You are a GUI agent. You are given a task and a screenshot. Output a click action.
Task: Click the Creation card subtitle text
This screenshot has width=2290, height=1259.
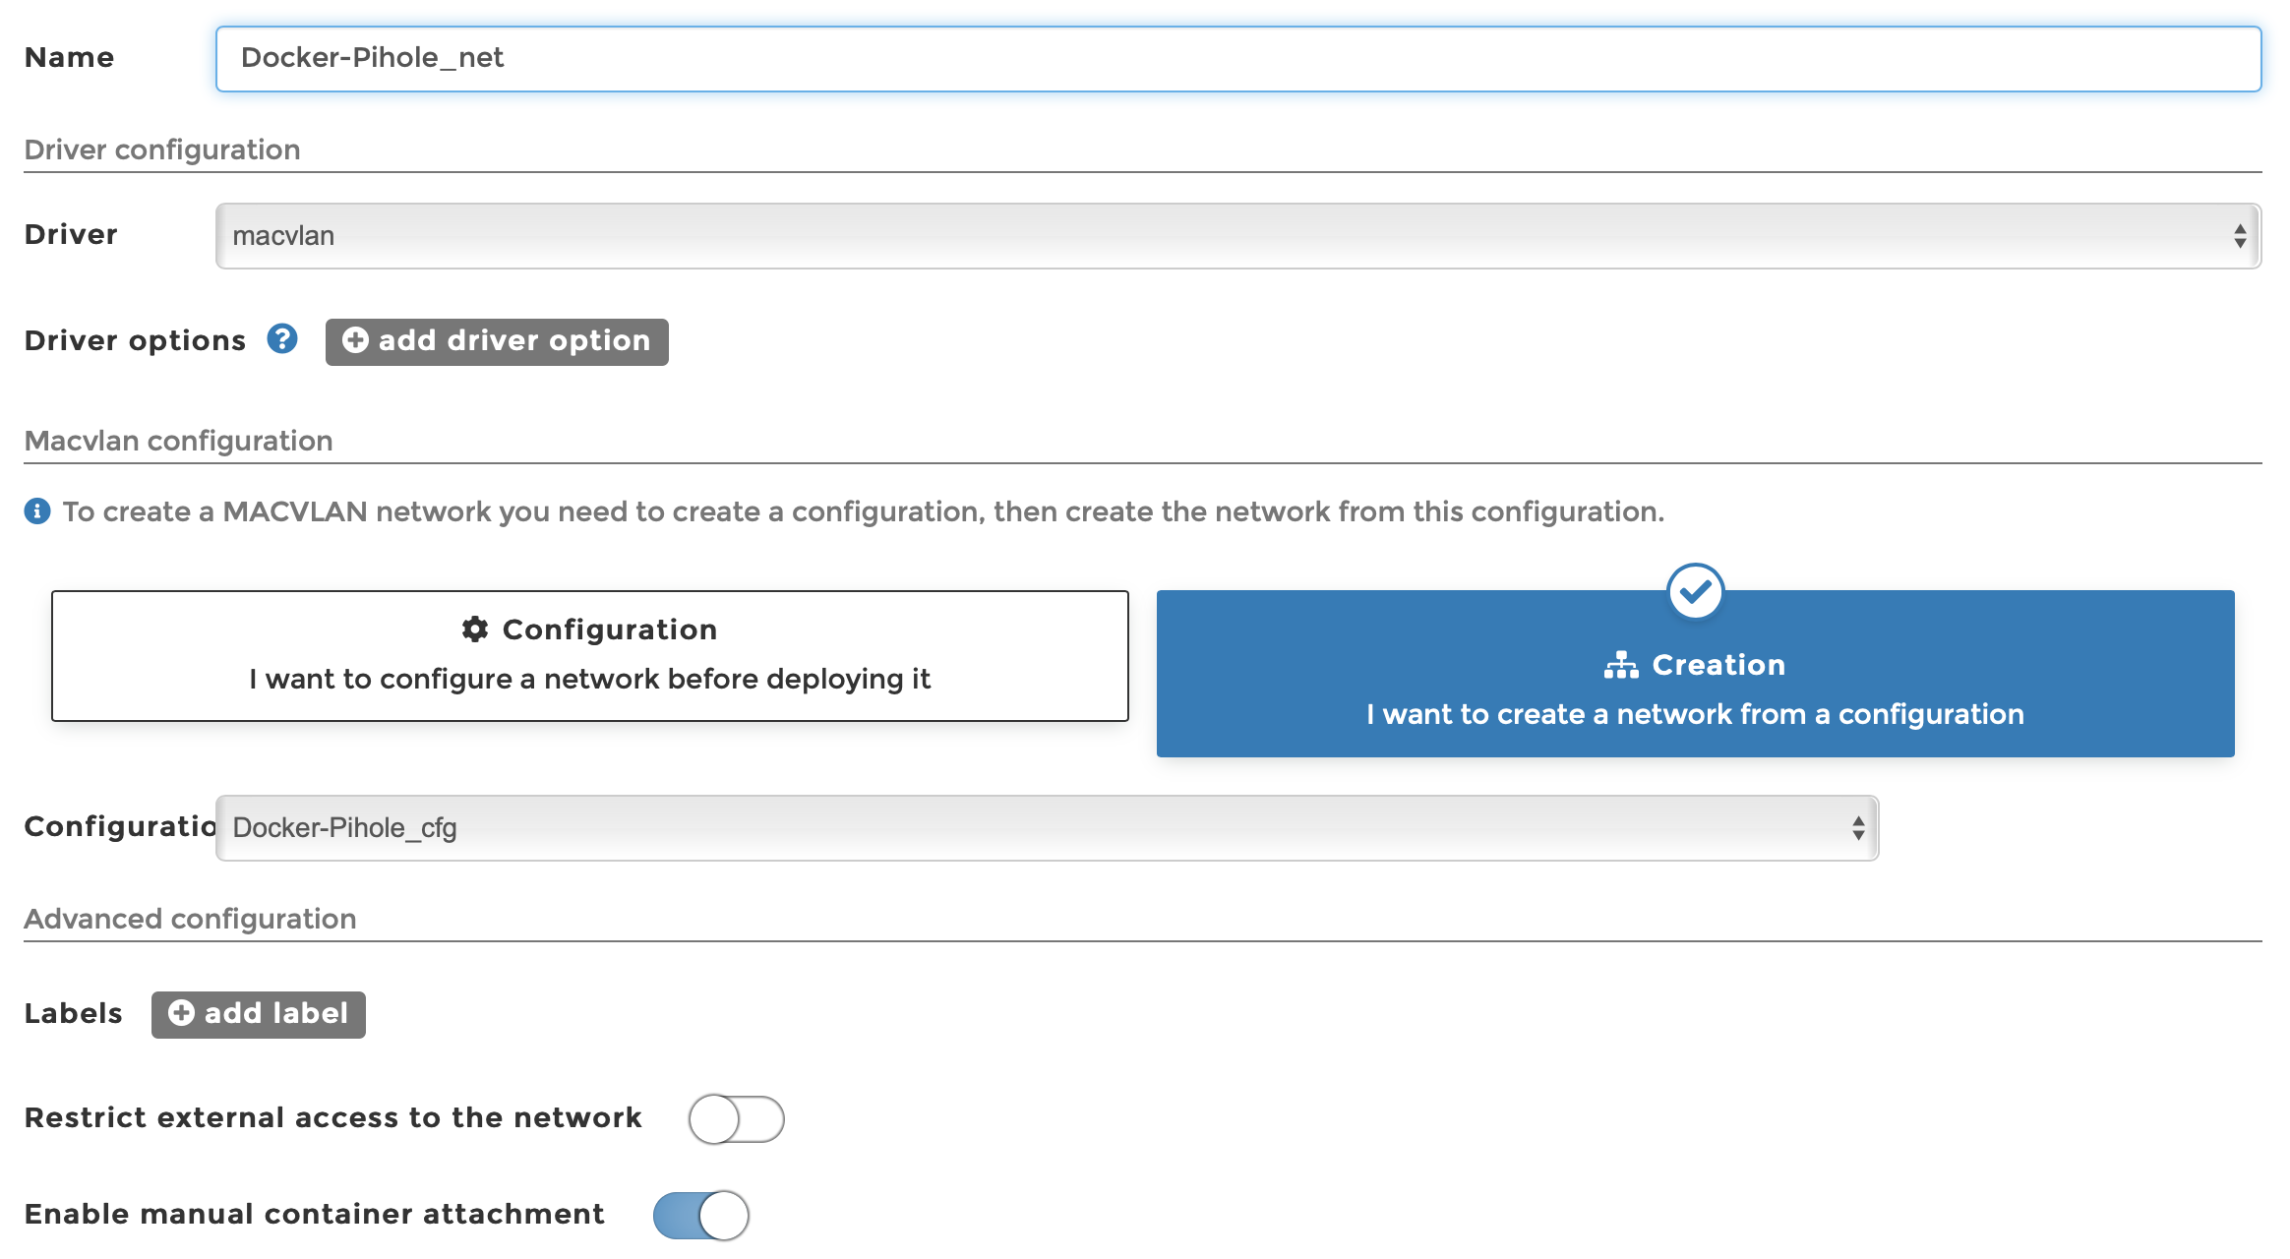[1695, 714]
